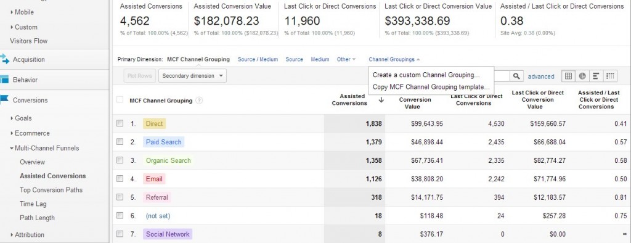Image resolution: width=631 pixels, height=243 pixels.
Task: Open the advanced filter link
Action: pos(541,76)
